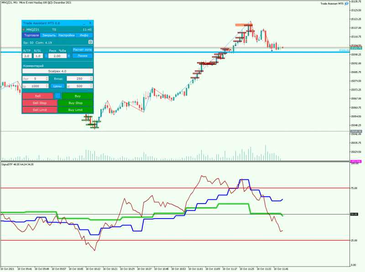
Task: Increase risk with the plus button
Action: pos(69,56)
